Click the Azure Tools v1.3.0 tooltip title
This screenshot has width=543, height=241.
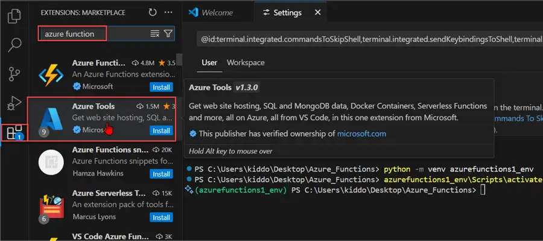224,88
